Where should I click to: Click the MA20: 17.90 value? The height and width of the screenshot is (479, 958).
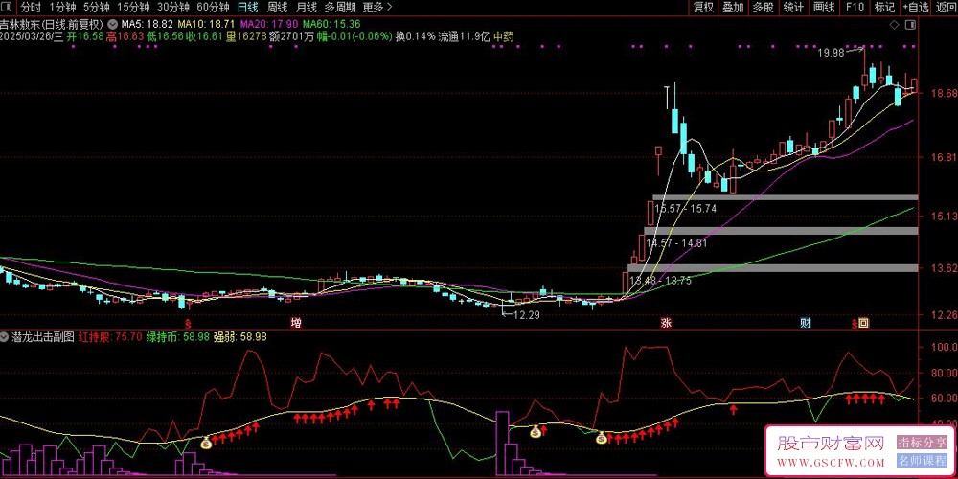tap(269, 25)
